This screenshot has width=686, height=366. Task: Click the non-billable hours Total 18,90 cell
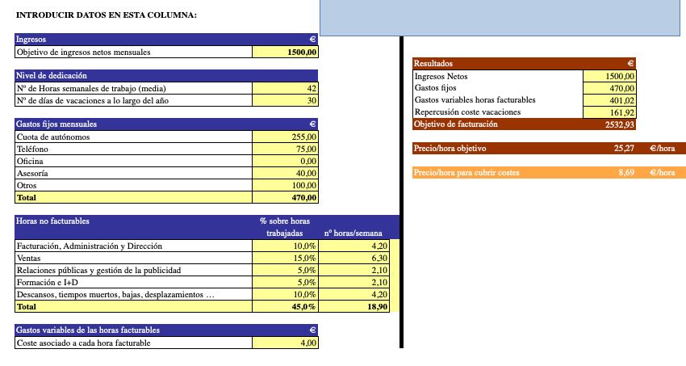tap(355, 307)
